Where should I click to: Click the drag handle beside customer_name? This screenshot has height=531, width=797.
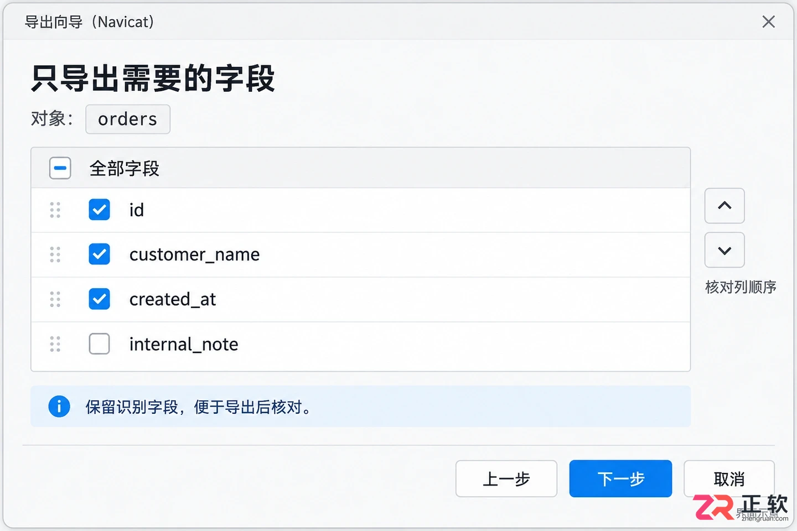[x=55, y=254]
